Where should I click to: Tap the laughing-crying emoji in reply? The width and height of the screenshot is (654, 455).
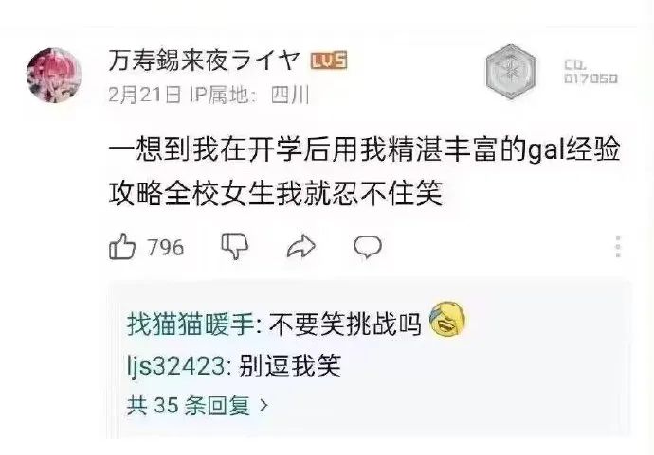[448, 320]
